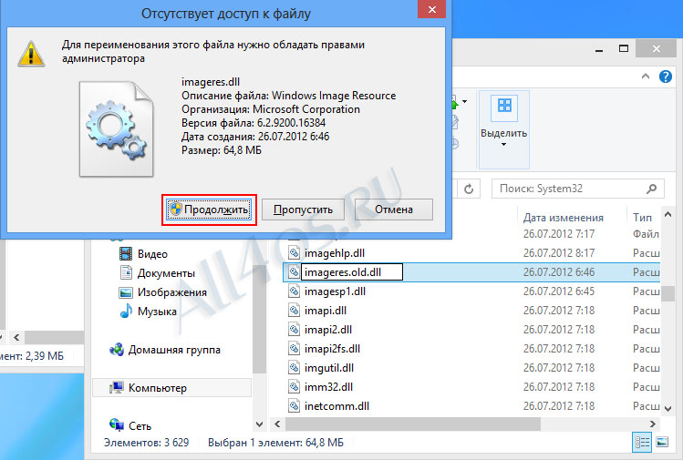Image resolution: width=683 pixels, height=460 pixels.
Task: Open the Выделить ribbon dropdown
Action: click(x=504, y=129)
